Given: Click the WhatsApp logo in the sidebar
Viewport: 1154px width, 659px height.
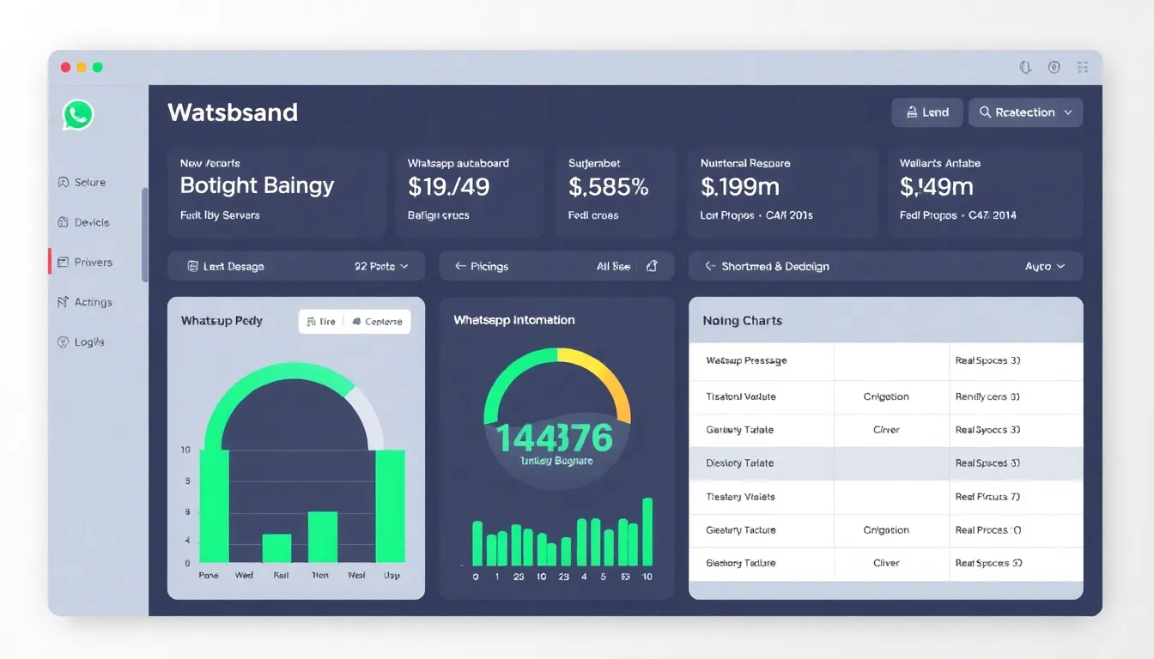Looking at the screenshot, I should click(78, 114).
